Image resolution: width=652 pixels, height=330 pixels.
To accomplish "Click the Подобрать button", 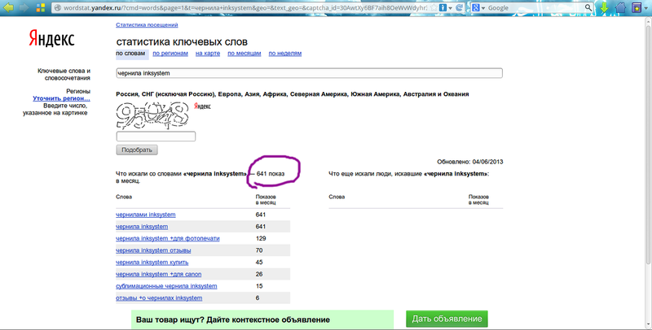I will (137, 150).
